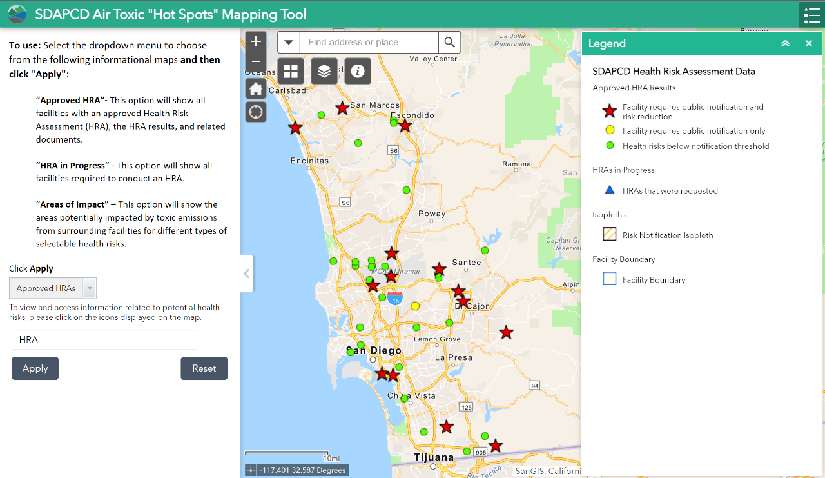Viewport: 825px width, 478px height.
Task: Click the app title in header
Action: point(171,14)
